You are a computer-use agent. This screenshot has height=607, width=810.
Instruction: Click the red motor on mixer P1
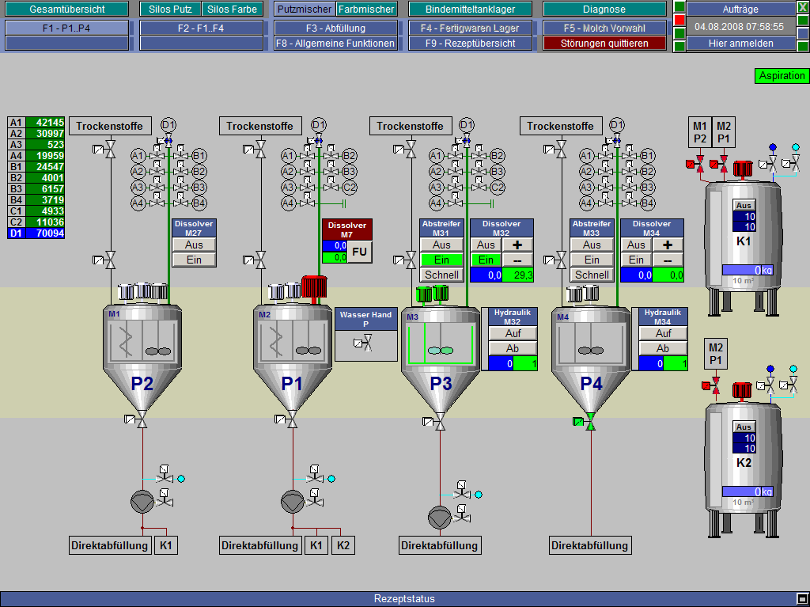[x=315, y=288]
